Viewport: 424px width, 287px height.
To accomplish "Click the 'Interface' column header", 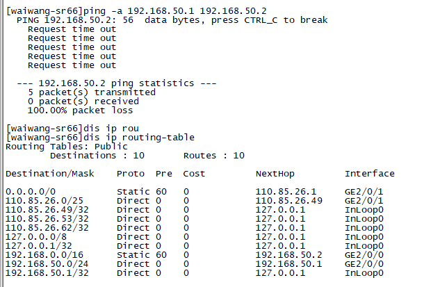I will (x=369, y=174).
